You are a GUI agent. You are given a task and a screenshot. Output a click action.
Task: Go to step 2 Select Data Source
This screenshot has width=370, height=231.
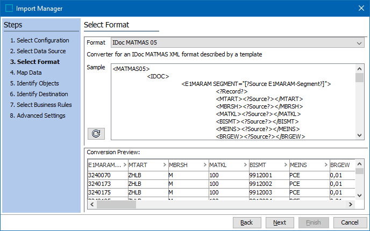click(38, 51)
